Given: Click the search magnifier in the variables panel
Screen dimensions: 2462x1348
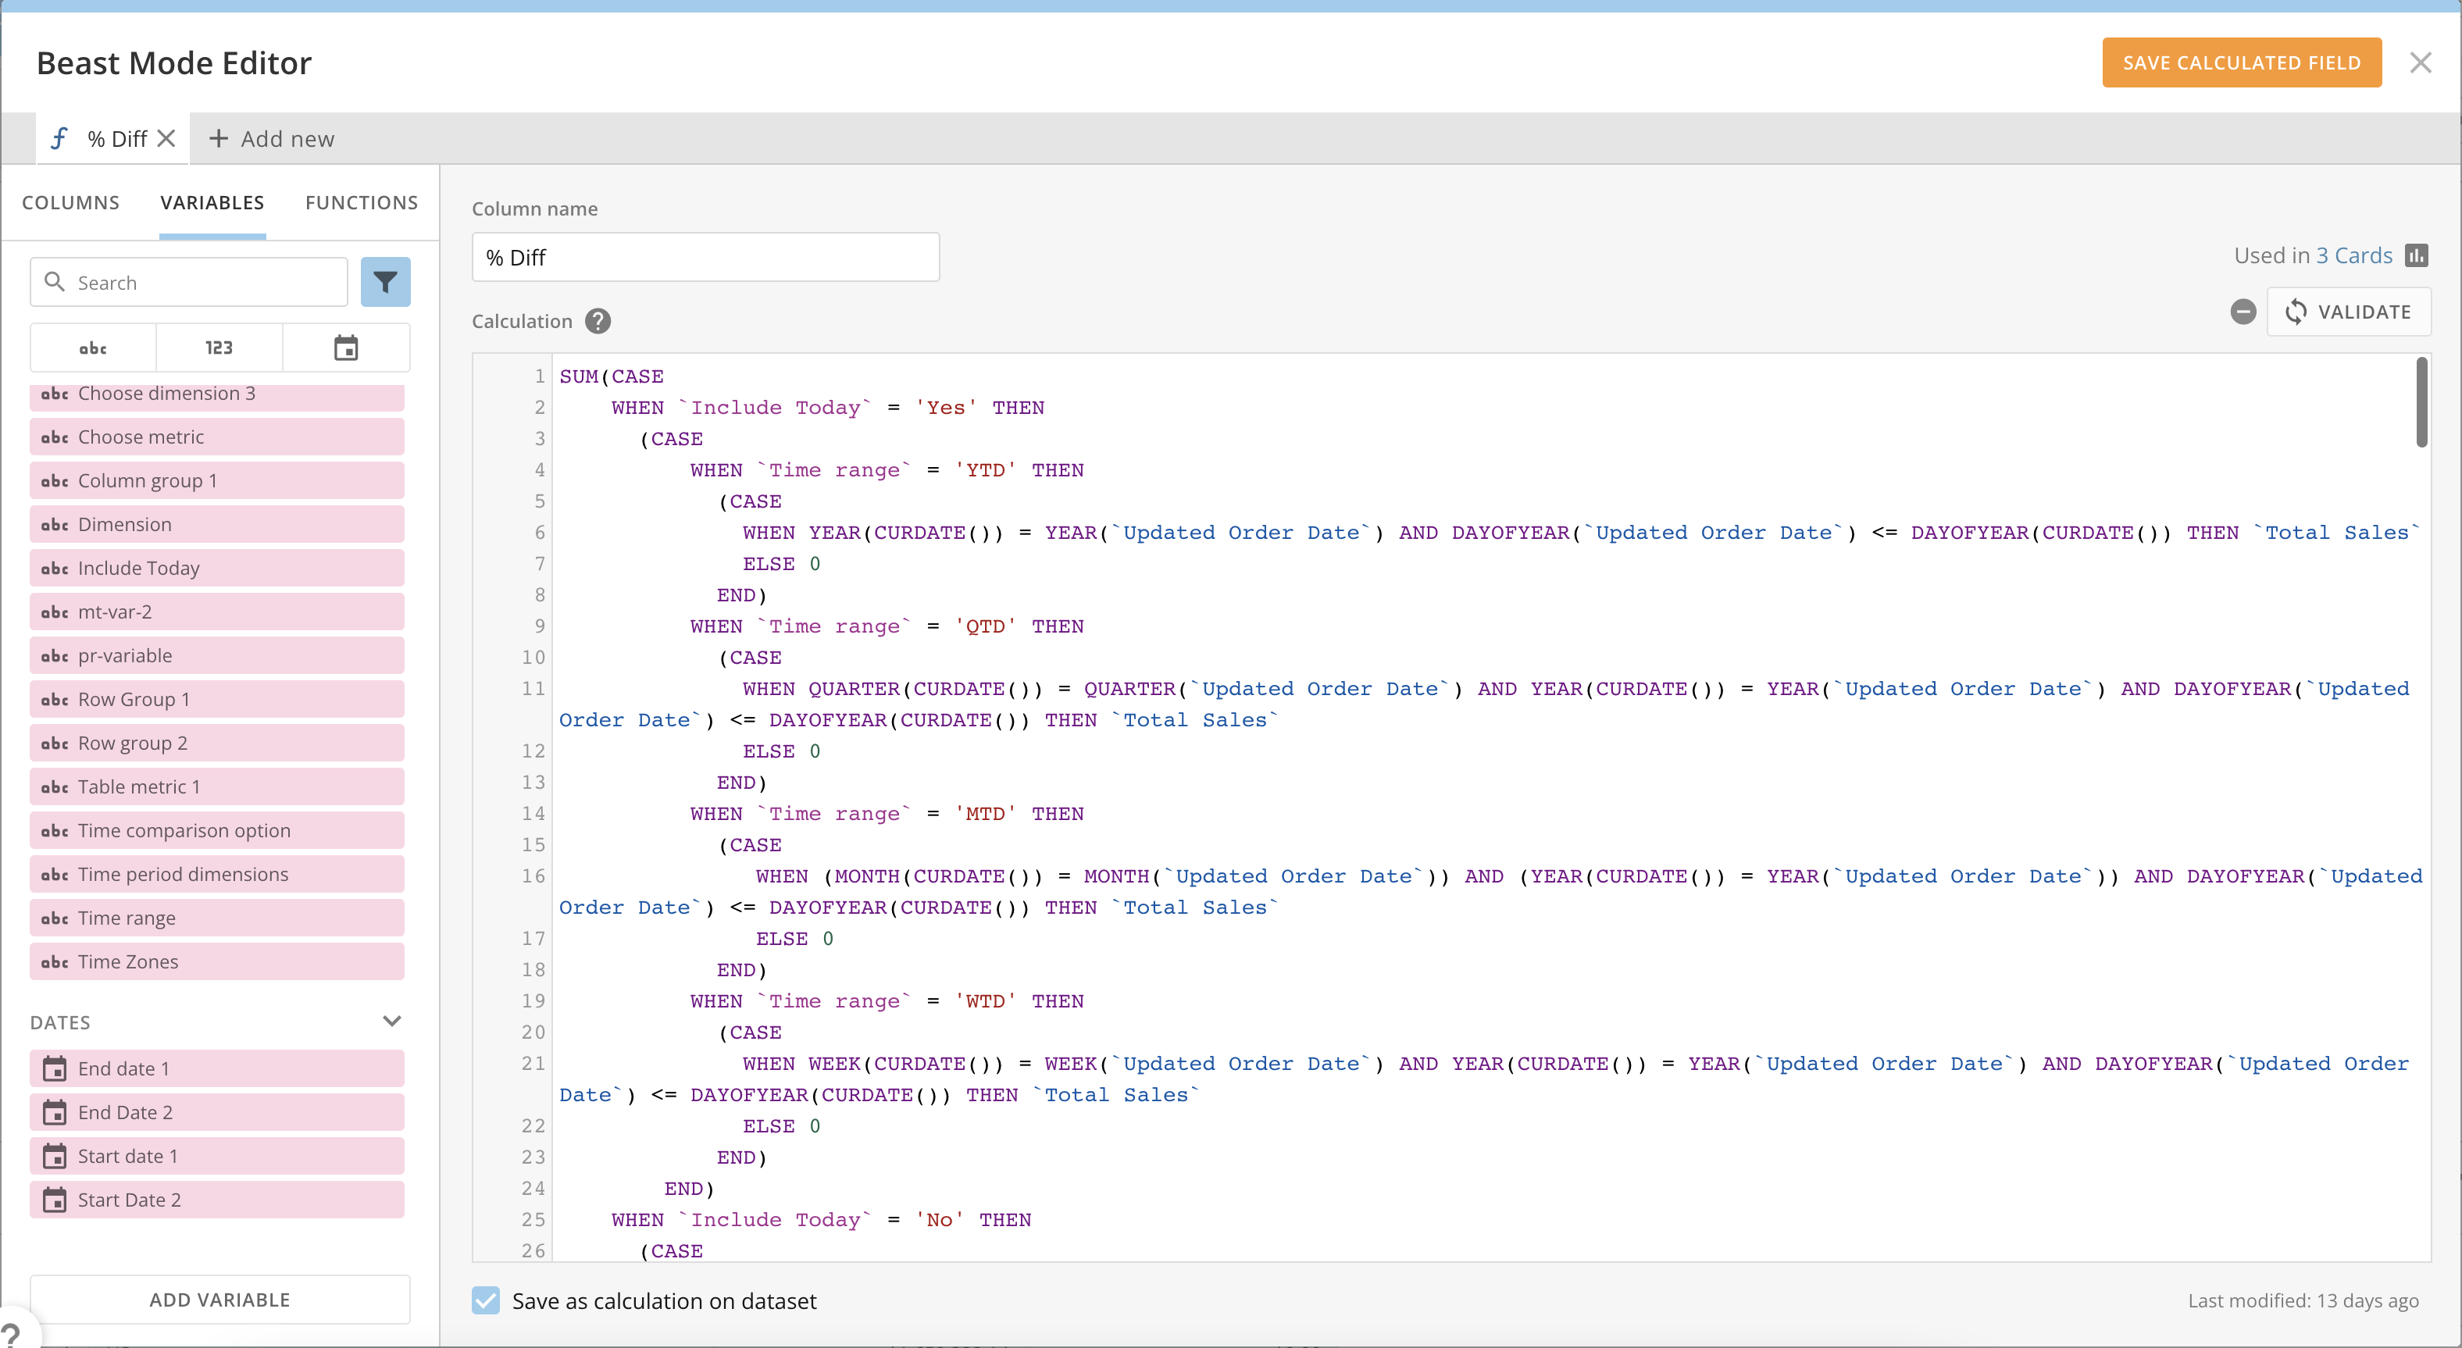Looking at the screenshot, I should point(55,282).
